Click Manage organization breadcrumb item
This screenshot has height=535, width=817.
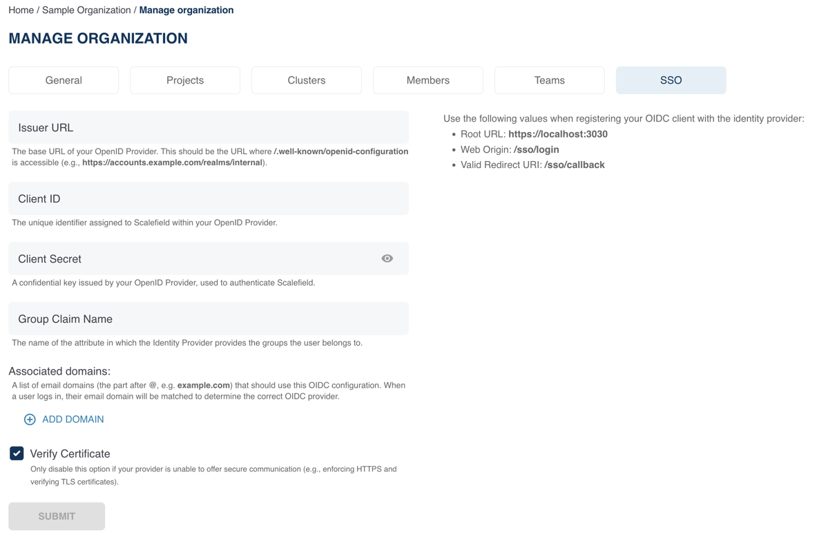[x=186, y=10]
